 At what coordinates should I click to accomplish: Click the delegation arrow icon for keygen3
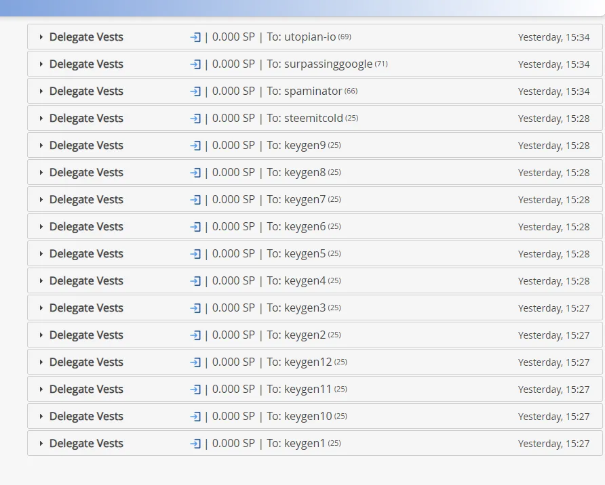(x=195, y=308)
